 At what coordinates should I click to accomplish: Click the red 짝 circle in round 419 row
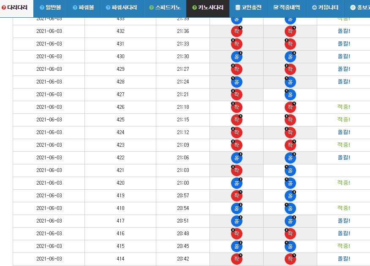(237, 196)
